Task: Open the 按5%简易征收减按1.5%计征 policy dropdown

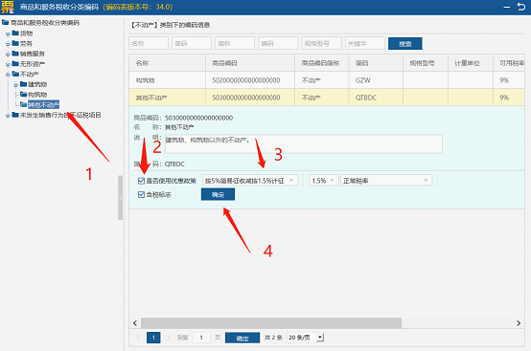Action: coord(250,181)
